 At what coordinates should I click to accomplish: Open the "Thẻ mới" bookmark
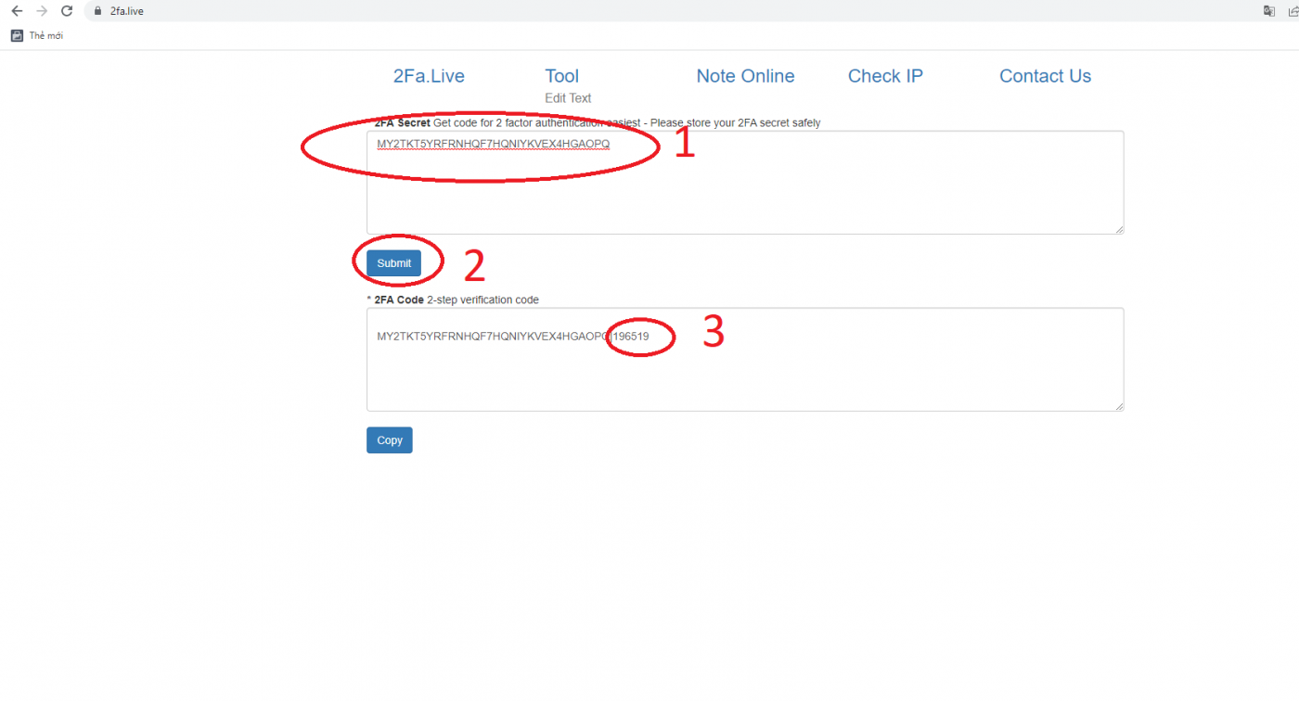click(x=37, y=35)
